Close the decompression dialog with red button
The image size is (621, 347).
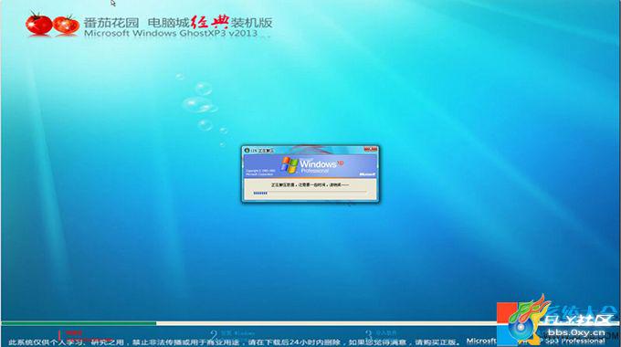371,150
